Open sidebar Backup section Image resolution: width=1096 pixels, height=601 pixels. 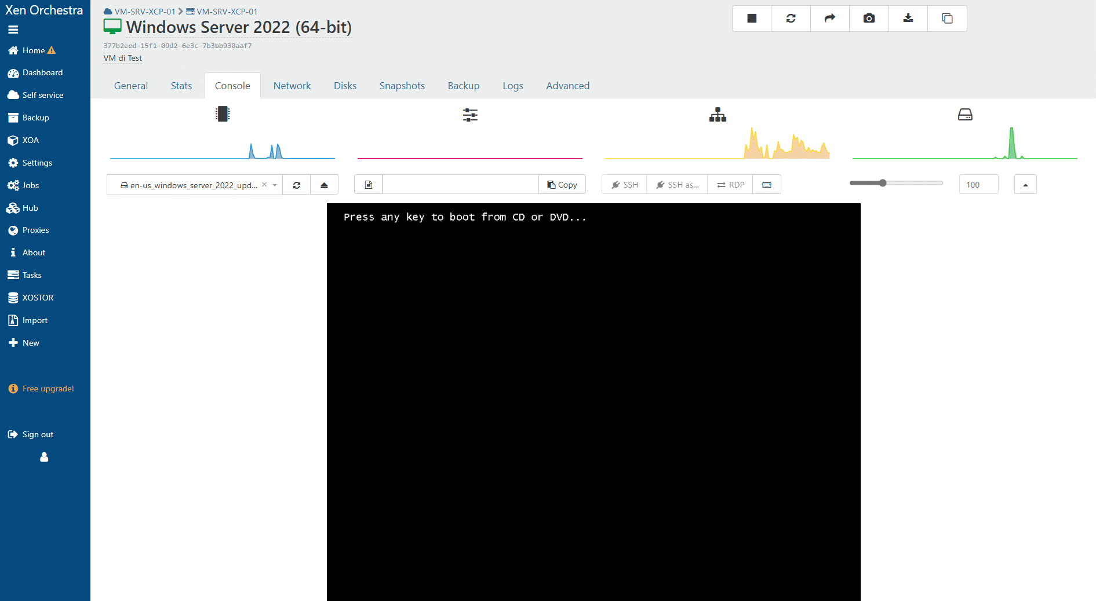[x=28, y=118]
